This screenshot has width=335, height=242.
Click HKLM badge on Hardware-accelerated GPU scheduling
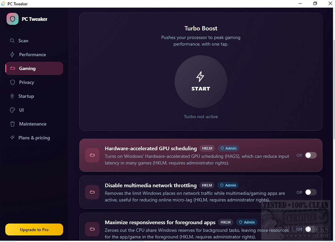[207, 148]
